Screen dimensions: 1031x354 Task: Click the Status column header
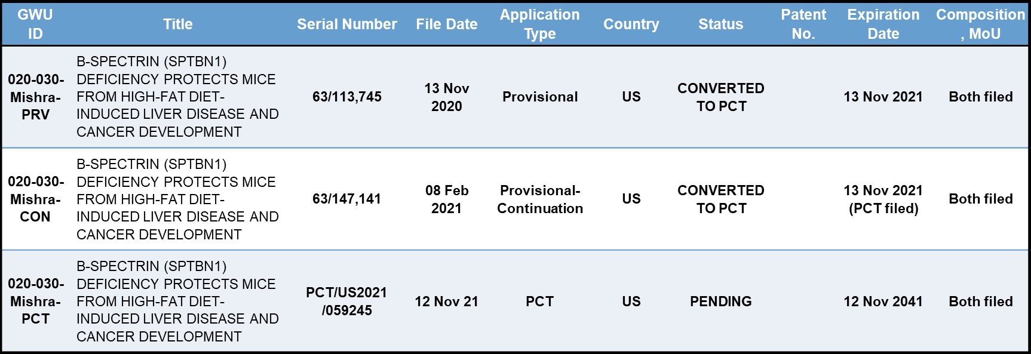click(x=720, y=24)
